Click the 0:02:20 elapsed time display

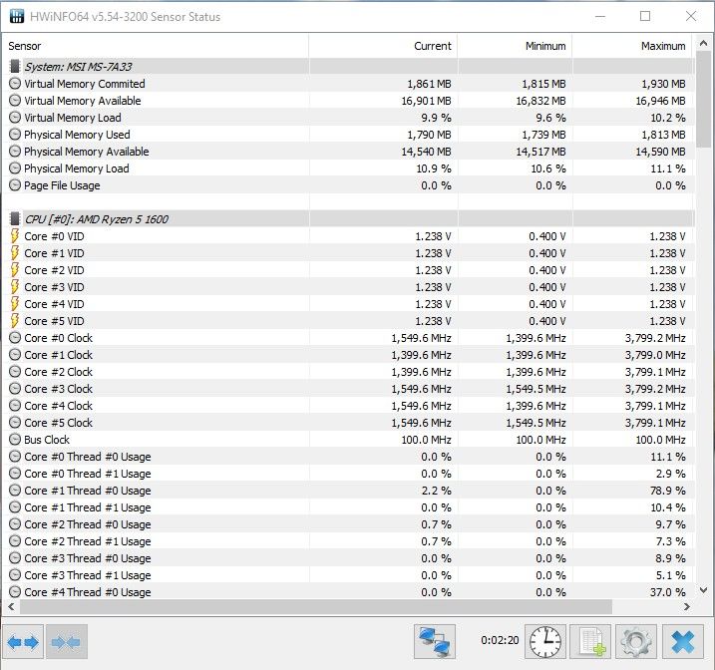click(x=500, y=640)
